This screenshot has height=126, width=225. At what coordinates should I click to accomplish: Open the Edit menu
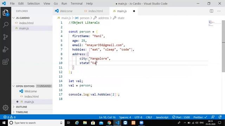21,3
